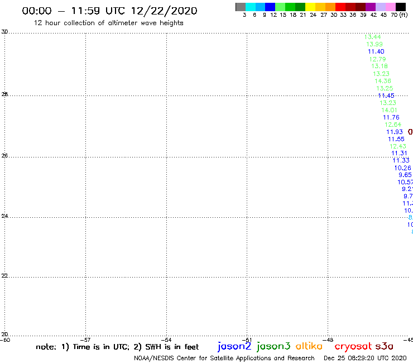
Task: Click the longitude label -57
Action: click(x=85, y=340)
